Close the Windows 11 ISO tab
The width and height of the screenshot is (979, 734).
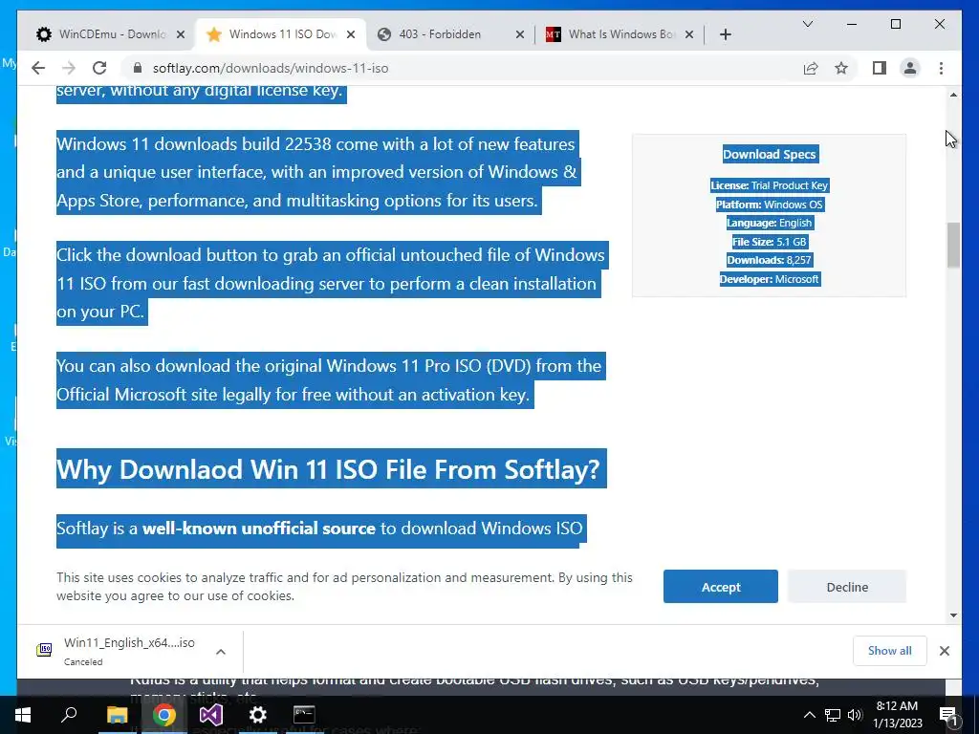pos(351,34)
